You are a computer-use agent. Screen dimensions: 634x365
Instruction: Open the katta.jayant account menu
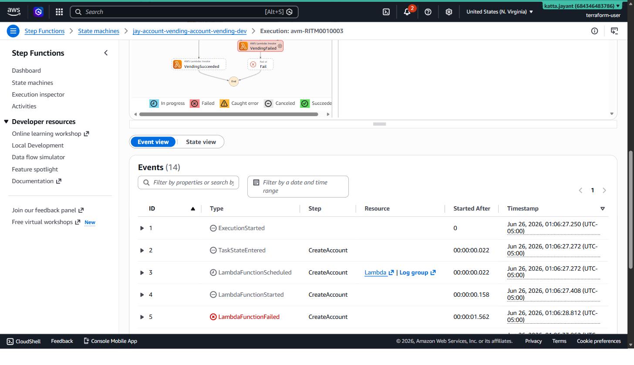(581, 6)
